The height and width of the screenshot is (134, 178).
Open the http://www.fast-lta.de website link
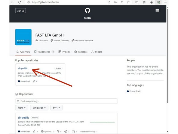click(x=84, y=40)
